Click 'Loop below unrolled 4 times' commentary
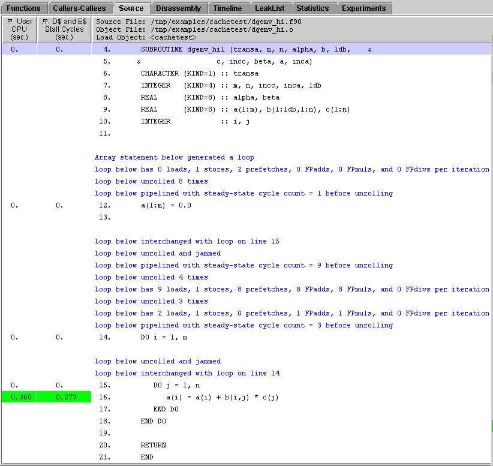The image size is (493, 466). (151, 277)
